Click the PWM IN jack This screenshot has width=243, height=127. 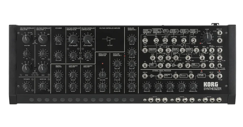pos(145,50)
